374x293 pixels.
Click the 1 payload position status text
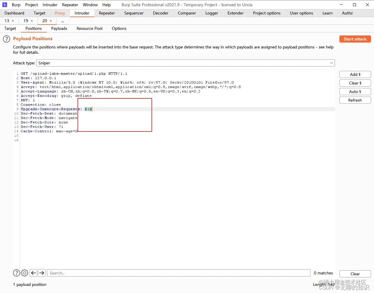tap(30, 284)
